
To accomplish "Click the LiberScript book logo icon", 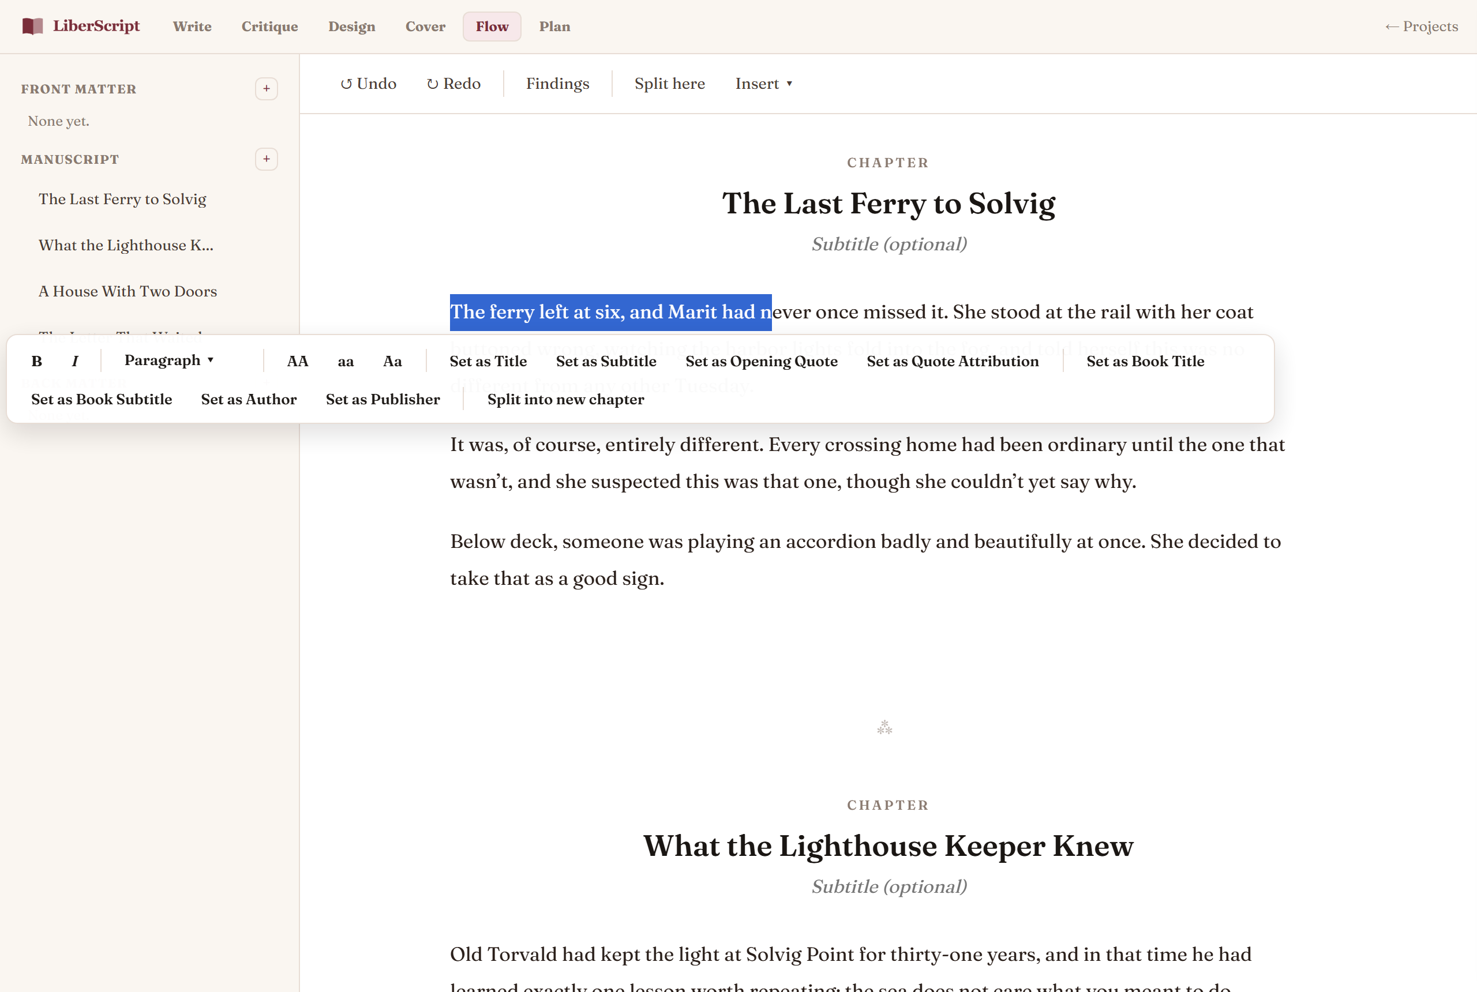I will pyautogui.click(x=32, y=26).
